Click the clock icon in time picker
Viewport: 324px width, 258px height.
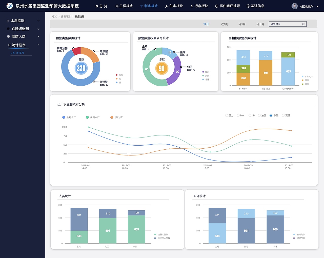pos(303,24)
